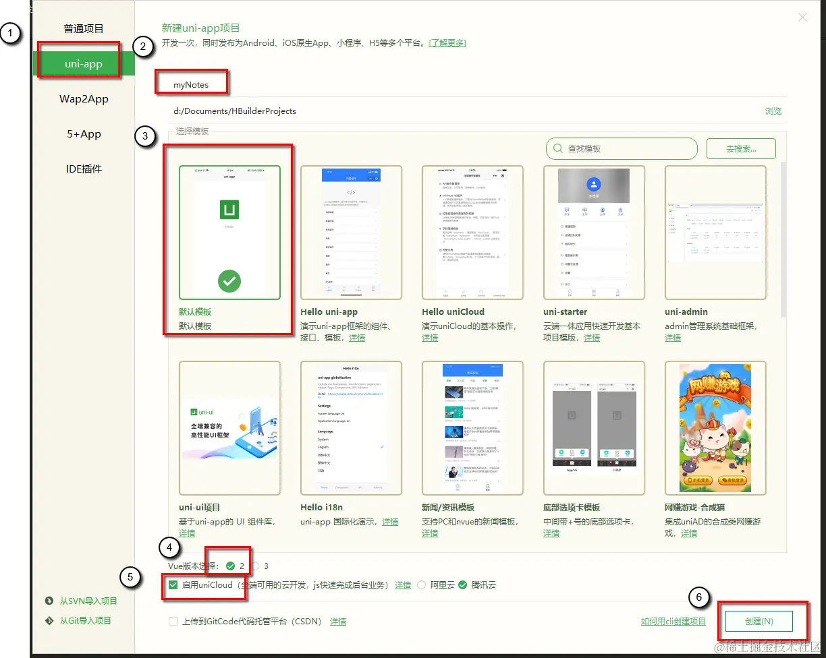Enable 上传到GitCode代码托管平台 checkbox
The width and height of the screenshot is (826, 658).
click(173, 622)
